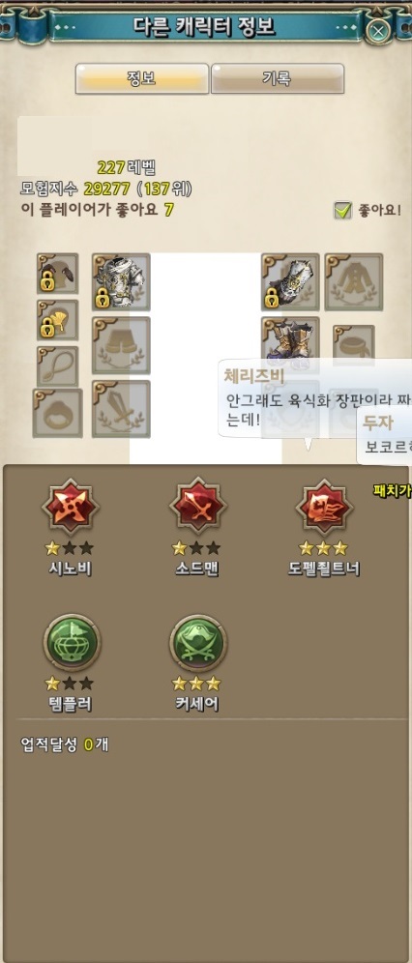Click the equipped white armor slot
The width and height of the screenshot is (412, 963).
click(121, 282)
